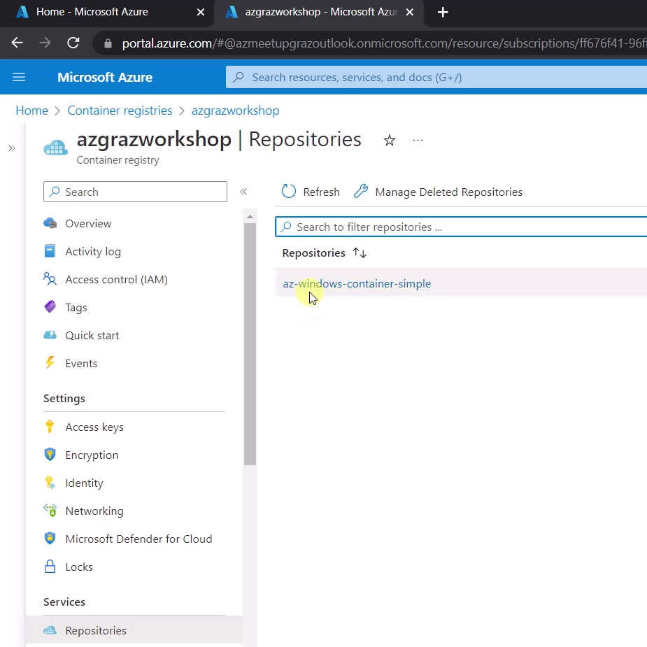Click the sidebar menu Search field
Screen dimensions: 647x647
(135, 192)
